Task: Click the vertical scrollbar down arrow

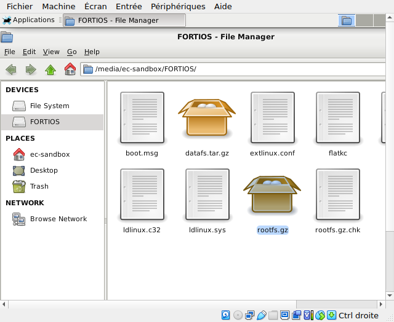Action: point(390,296)
